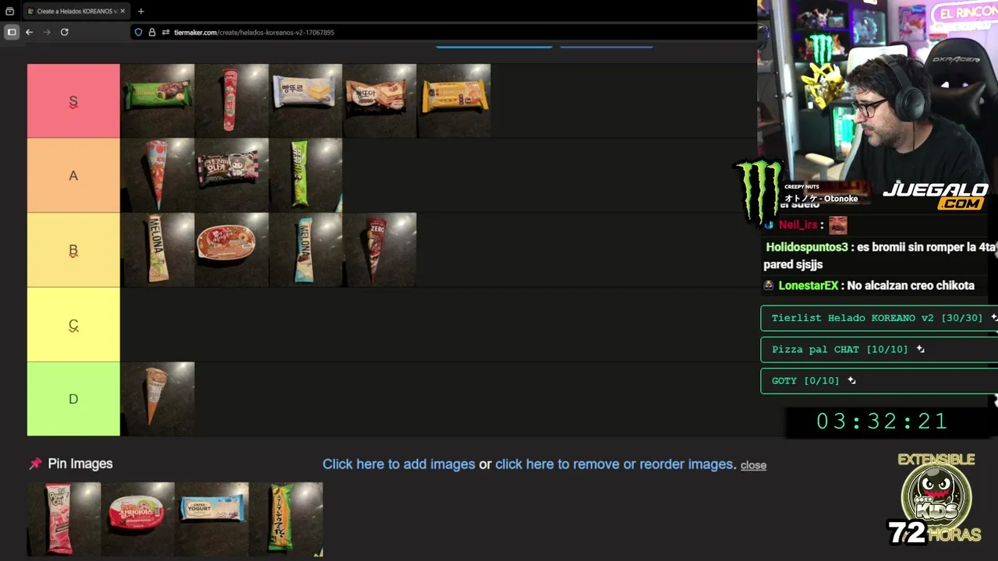Click the site permissions icon beside the padlock
The width and height of the screenshot is (998, 561).
click(165, 32)
